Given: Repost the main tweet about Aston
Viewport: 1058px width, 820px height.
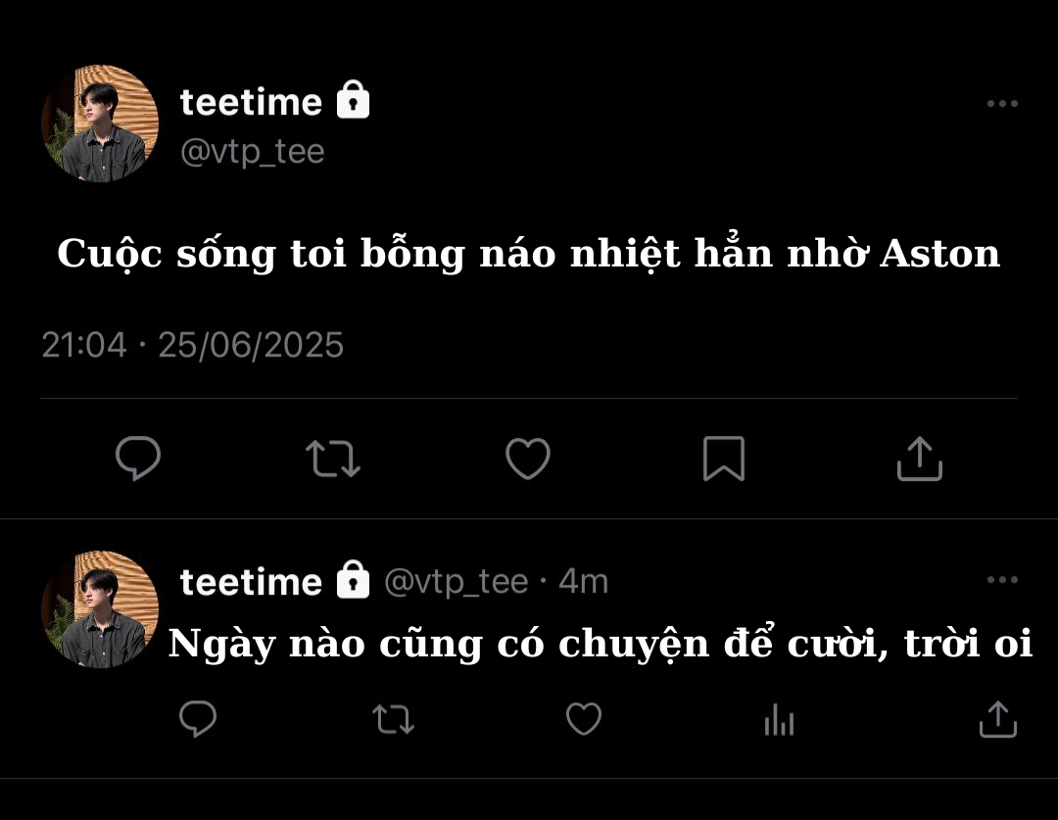Looking at the screenshot, I should tap(333, 458).
